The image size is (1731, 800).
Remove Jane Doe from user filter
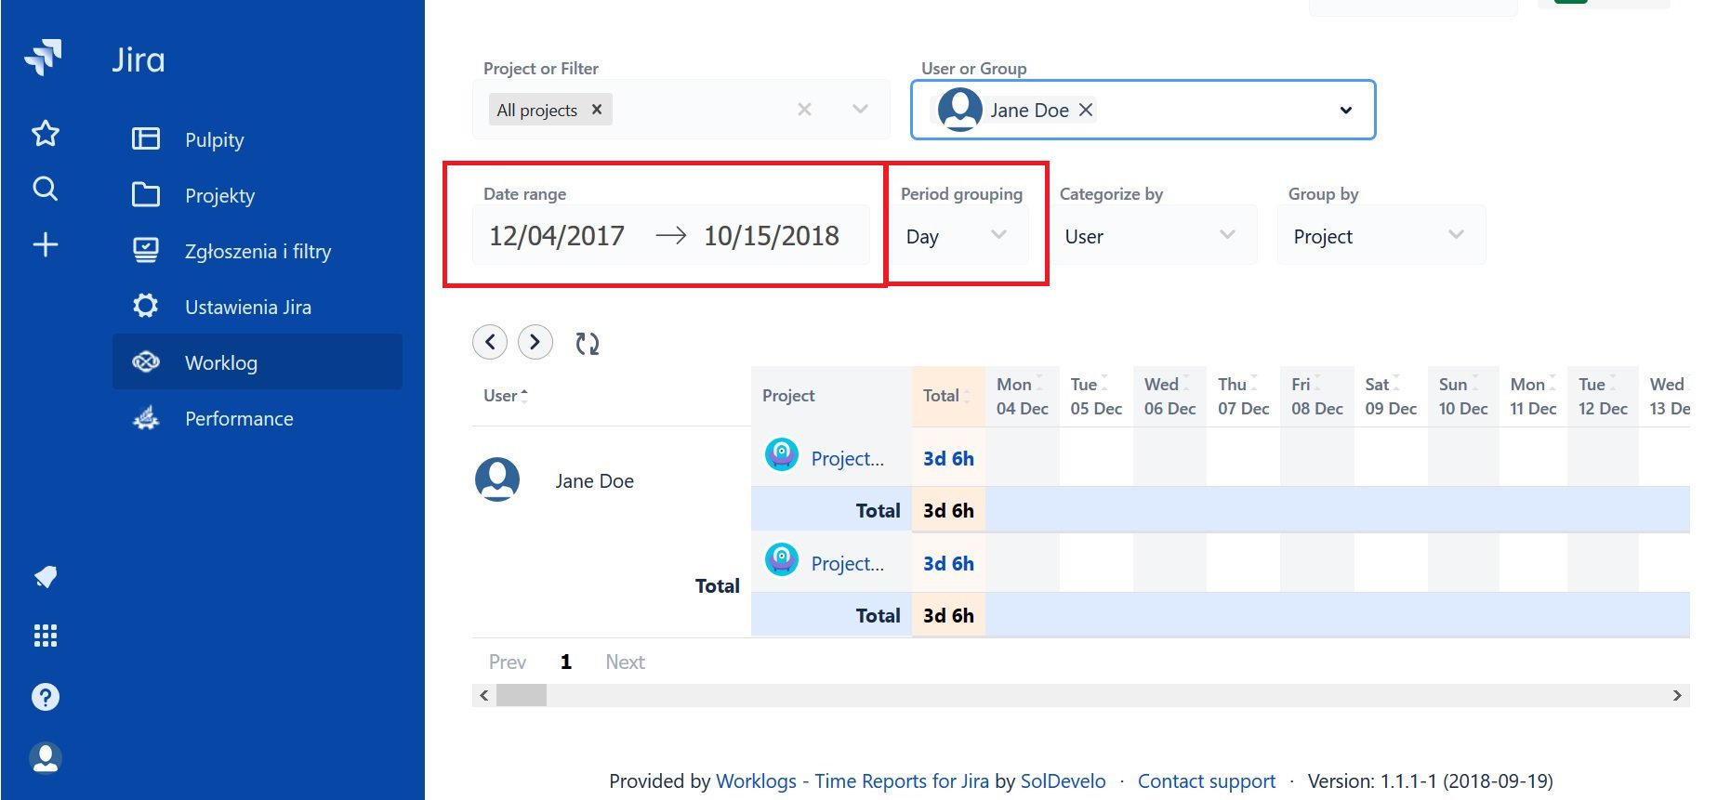tap(1086, 110)
